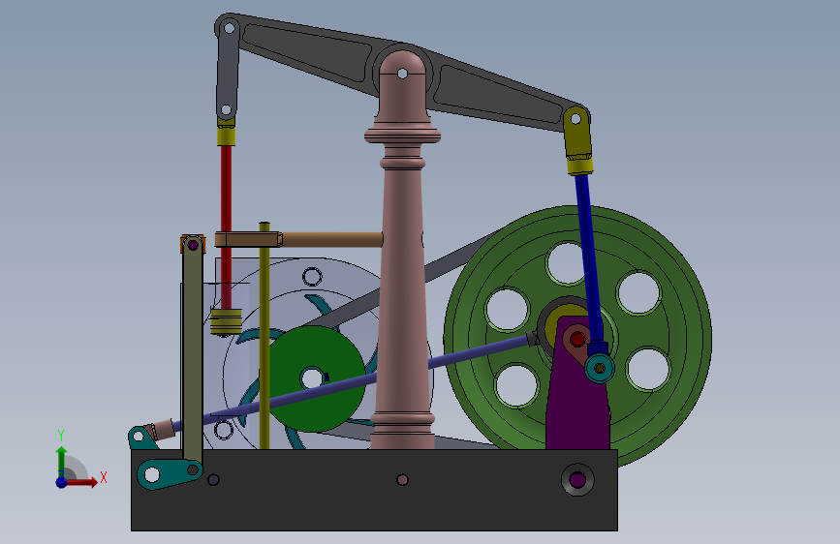Viewport: 840px width, 544px height.
Task: Select the olive vertical lever on the left
Action: click(x=193, y=353)
